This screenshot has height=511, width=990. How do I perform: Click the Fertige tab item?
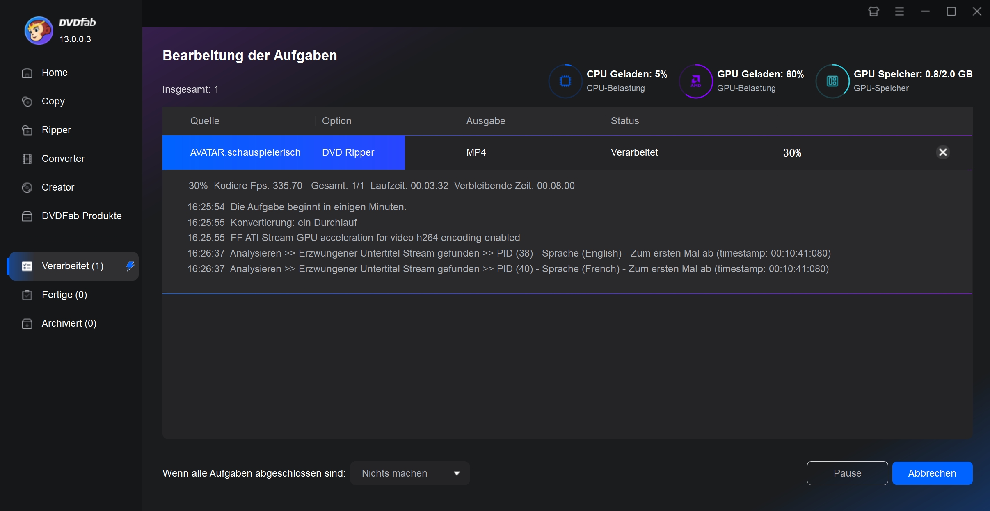point(64,295)
